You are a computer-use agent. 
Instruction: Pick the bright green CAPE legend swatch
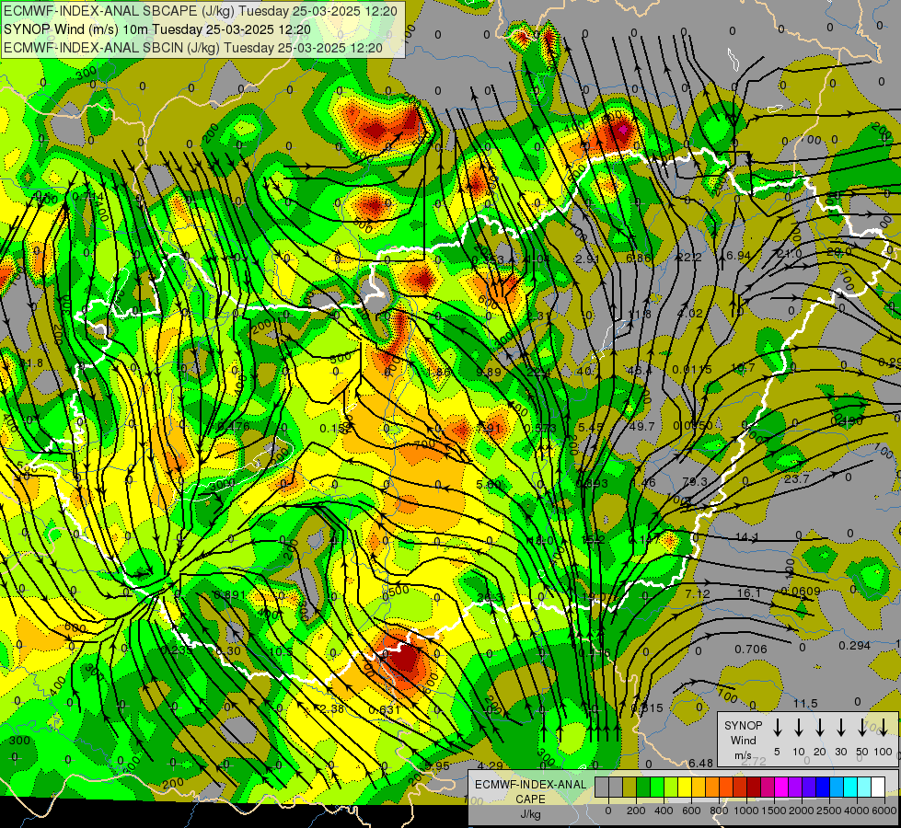click(657, 787)
